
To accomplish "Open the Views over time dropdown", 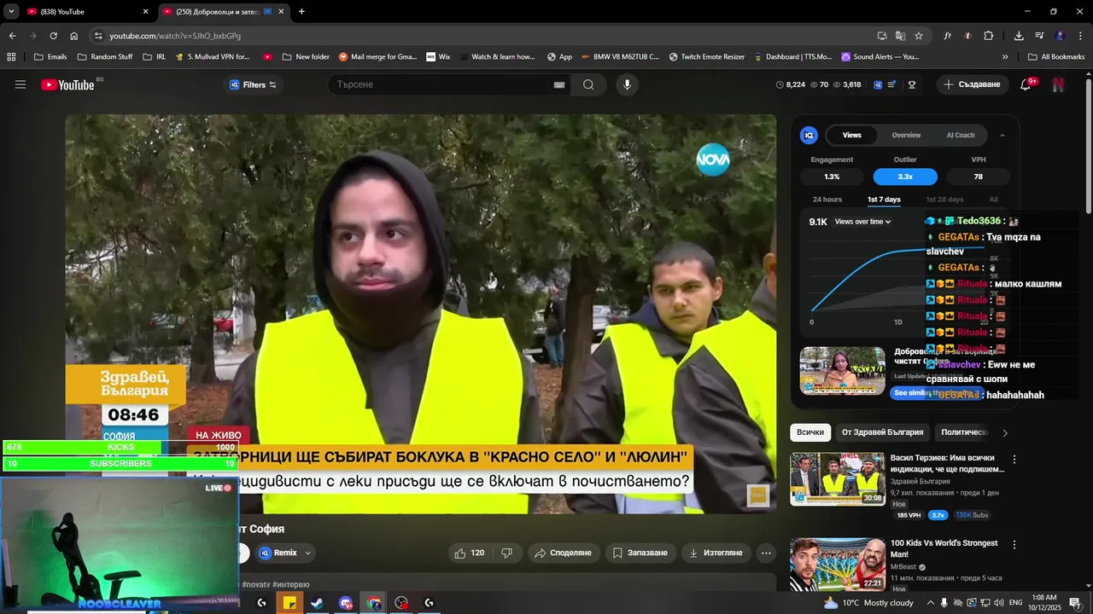I will tap(862, 222).
